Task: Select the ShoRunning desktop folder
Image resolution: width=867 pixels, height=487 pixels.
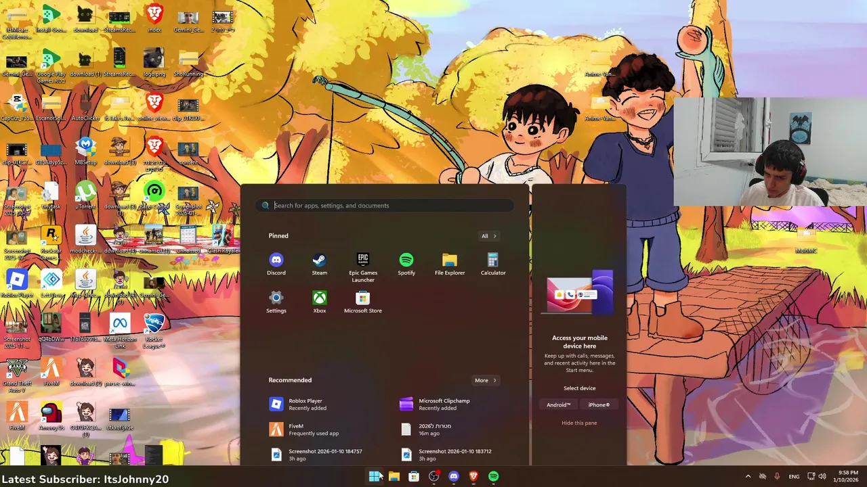Action: pos(188,62)
